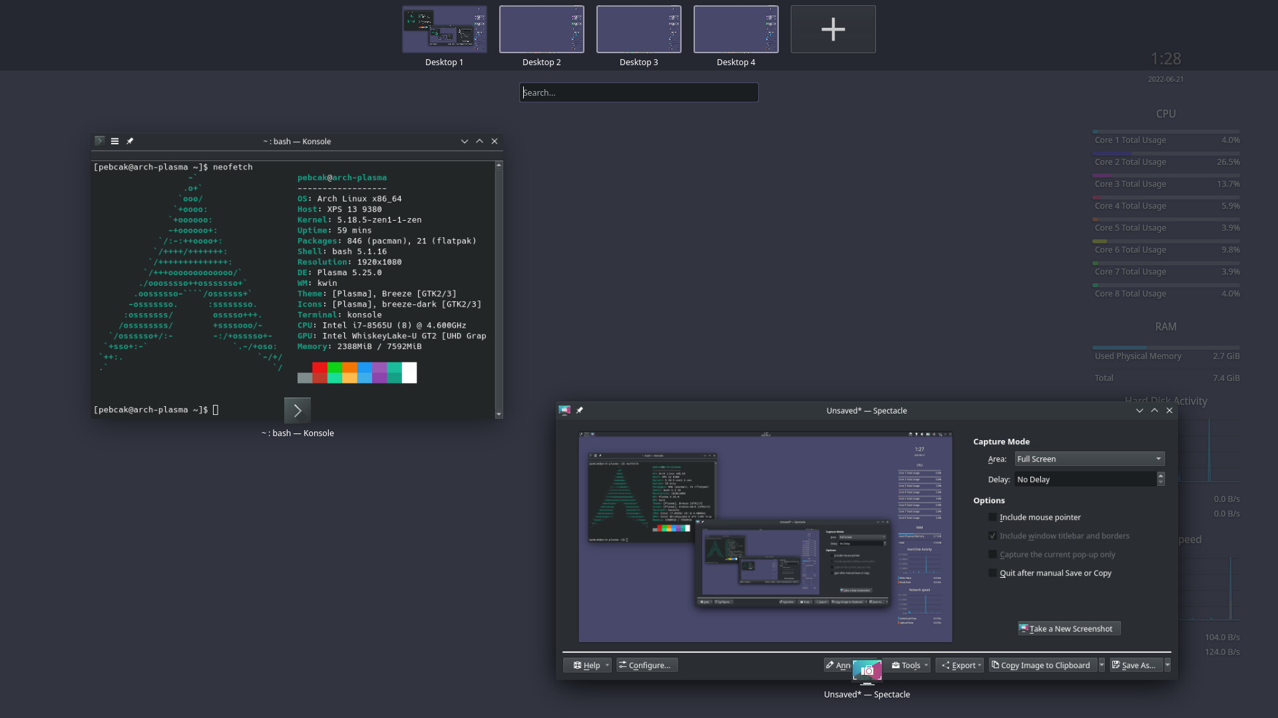
Task: Open the Tools dropdown in Spectacle
Action: [x=910, y=665]
